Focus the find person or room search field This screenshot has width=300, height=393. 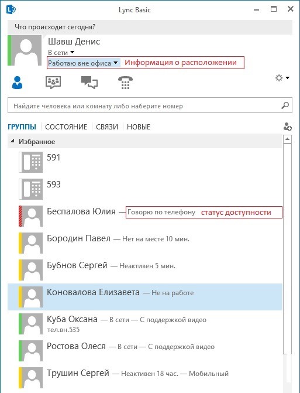click(x=150, y=106)
